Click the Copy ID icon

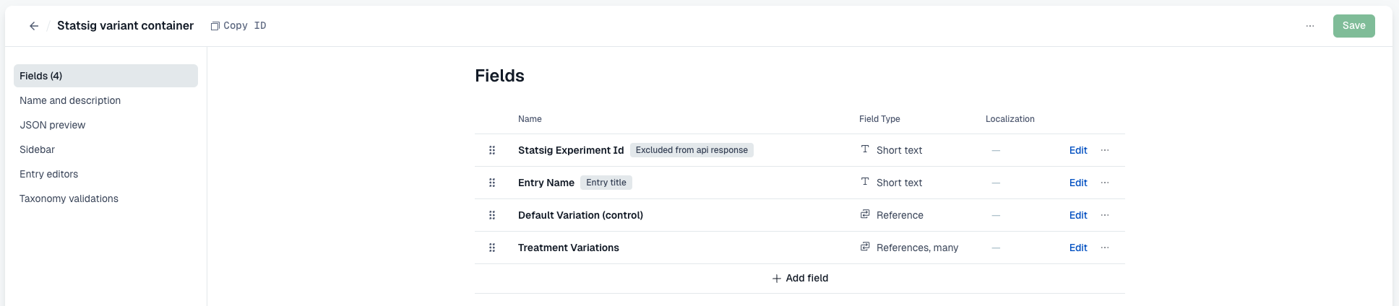(x=215, y=26)
